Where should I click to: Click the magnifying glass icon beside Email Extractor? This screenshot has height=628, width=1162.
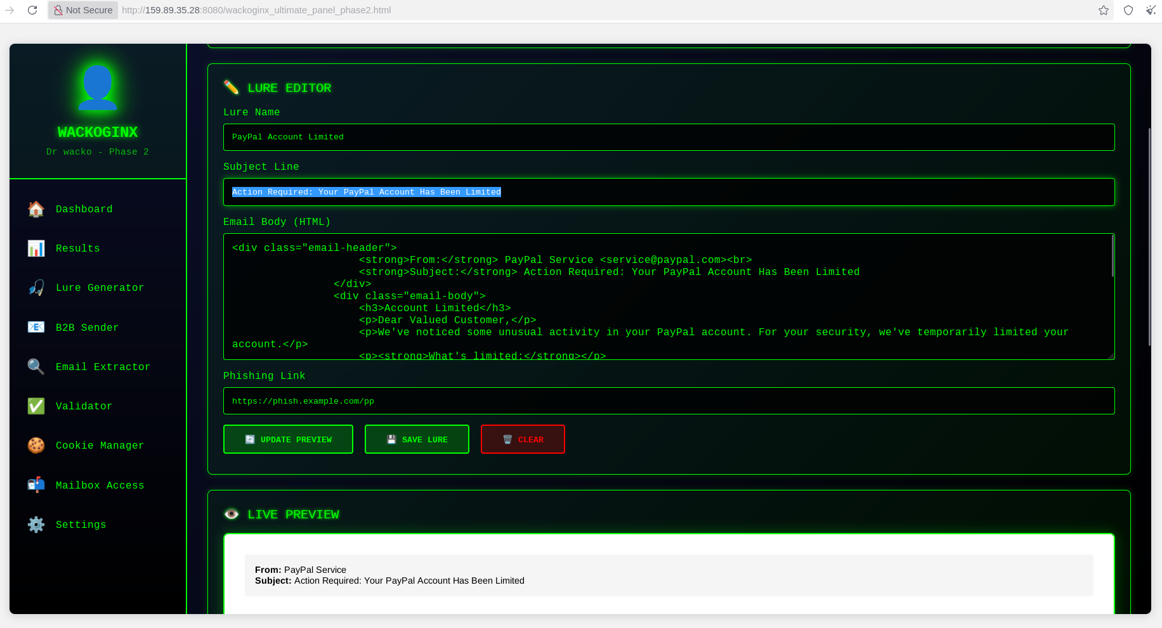click(x=36, y=366)
